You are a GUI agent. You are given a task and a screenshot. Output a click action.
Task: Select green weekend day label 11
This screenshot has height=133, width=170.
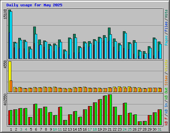[60, 129]
